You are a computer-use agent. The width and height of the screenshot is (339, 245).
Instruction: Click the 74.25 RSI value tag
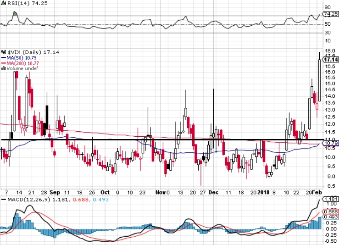(x=331, y=14)
